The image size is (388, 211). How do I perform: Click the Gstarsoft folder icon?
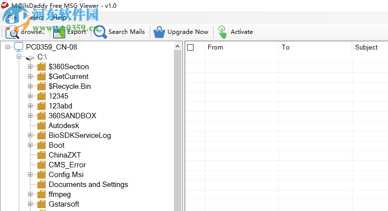[x=41, y=204]
